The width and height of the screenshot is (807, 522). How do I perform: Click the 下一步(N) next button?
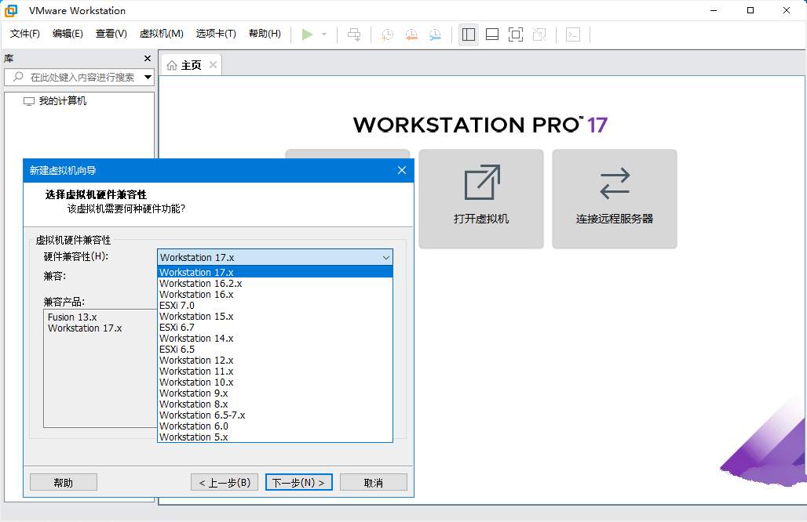(x=298, y=482)
